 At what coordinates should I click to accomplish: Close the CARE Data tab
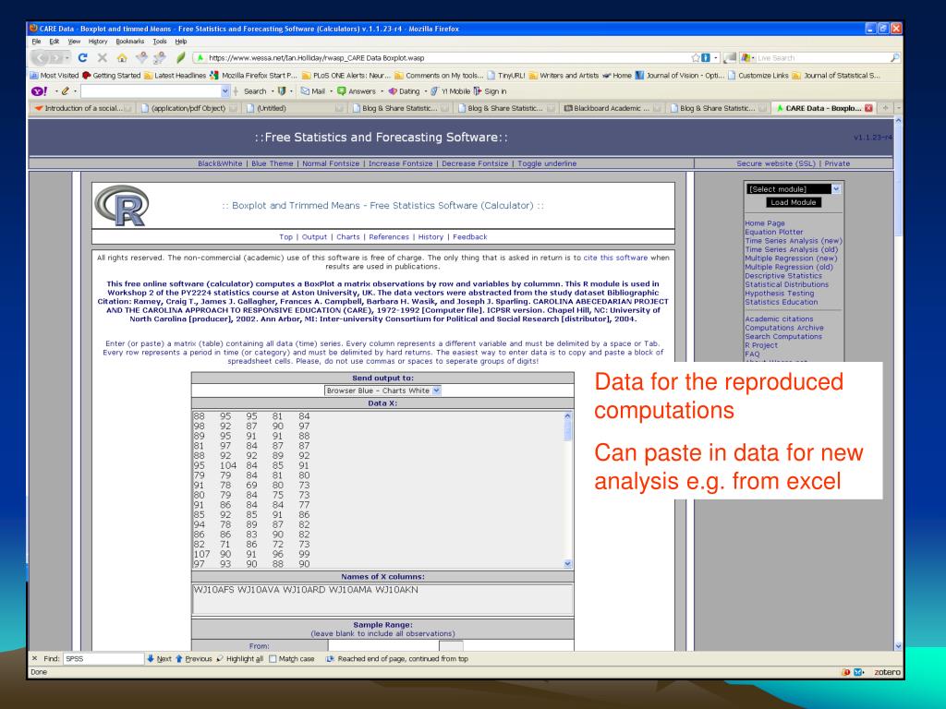[x=868, y=108]
